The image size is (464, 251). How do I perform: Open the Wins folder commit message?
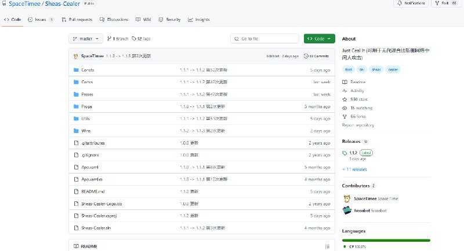click(x=202, y=131)
